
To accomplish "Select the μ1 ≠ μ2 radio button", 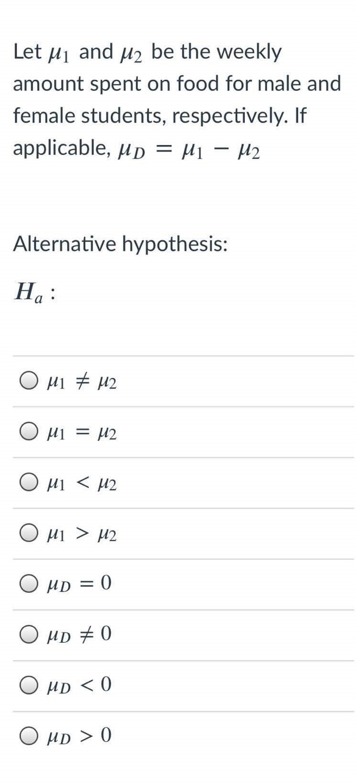I will click(x=30, y=382).
